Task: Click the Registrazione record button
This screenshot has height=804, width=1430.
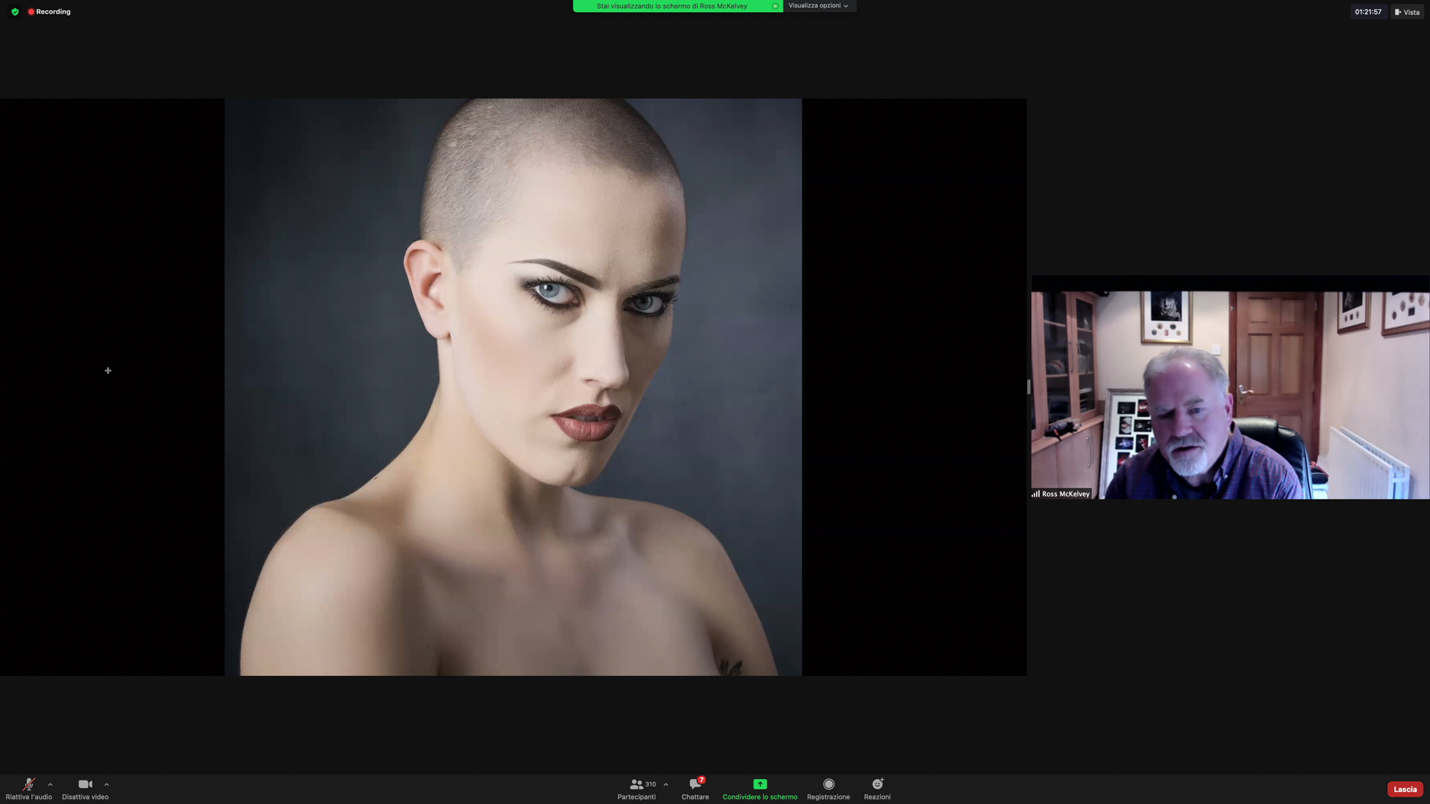Action: [829, 789]
